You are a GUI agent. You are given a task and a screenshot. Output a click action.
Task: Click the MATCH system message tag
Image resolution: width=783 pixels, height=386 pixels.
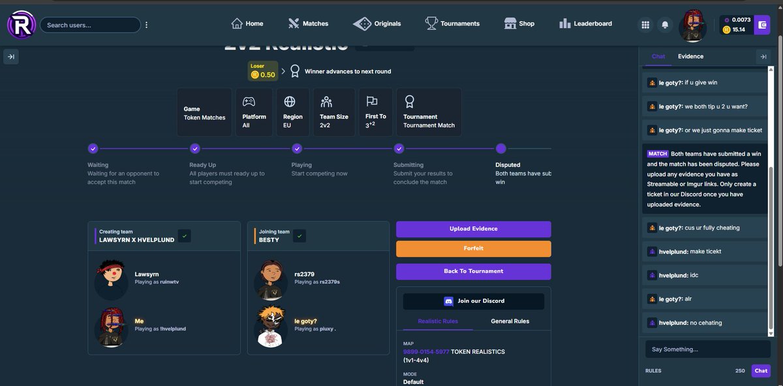658,154
